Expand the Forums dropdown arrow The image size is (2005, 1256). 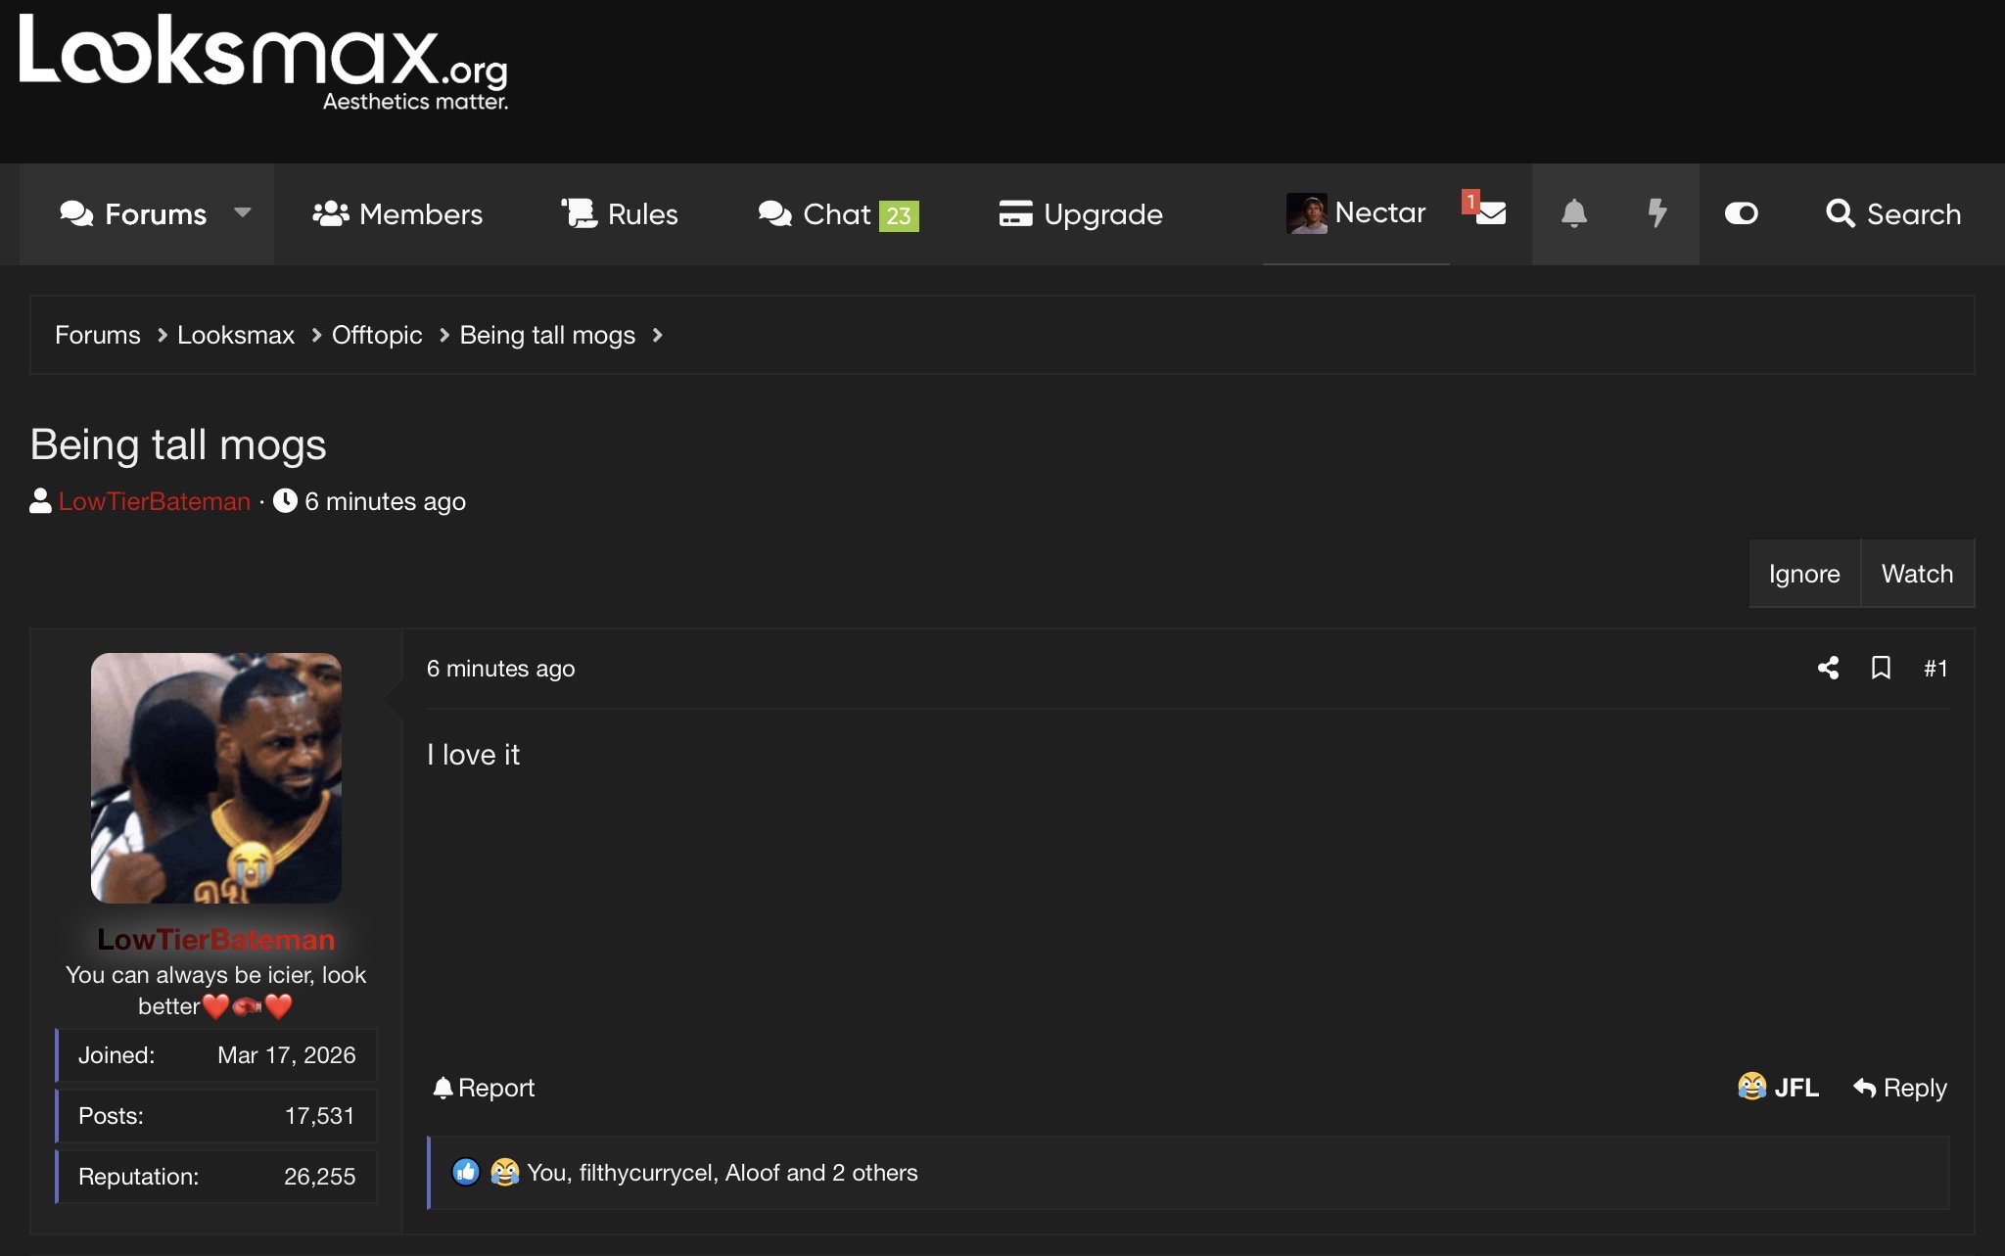tap(243, 212)
